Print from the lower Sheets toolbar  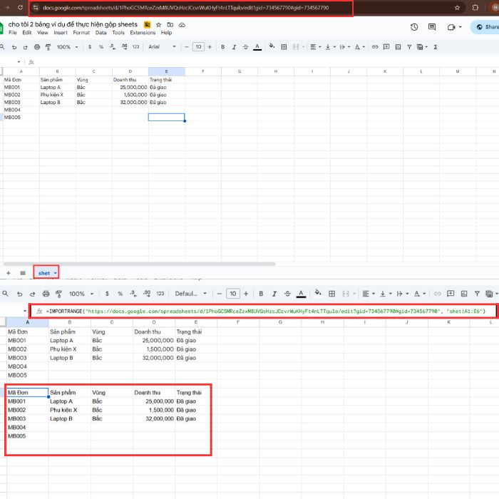46,294
